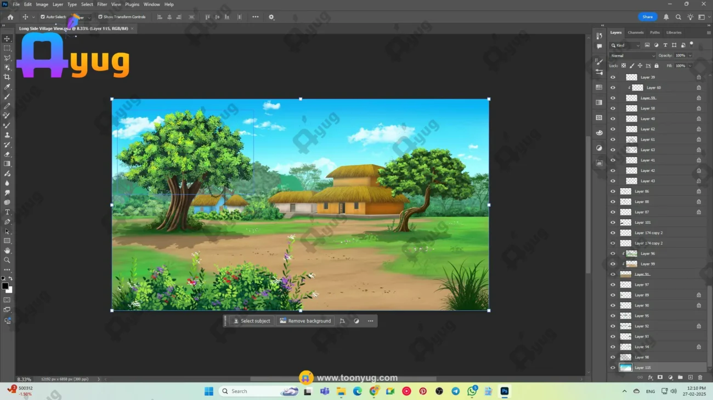Pick the Horizontal Type tool
The image size is (713, 400).
click(7, 212)
